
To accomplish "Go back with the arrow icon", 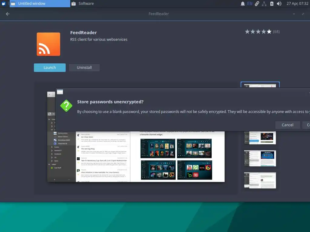I will coord(8,14).
